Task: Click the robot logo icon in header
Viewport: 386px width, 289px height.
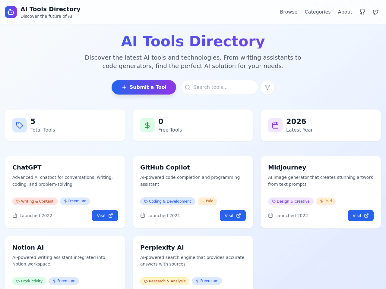Action: (x=11, y=12)
